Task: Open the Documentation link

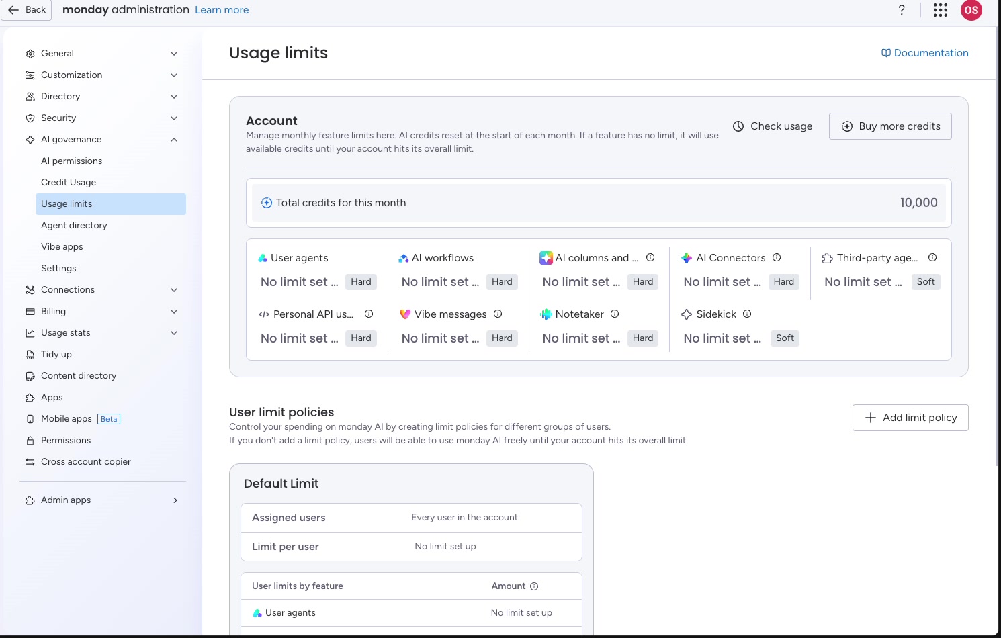Action: pyautogui.click(x=924, y=53)
